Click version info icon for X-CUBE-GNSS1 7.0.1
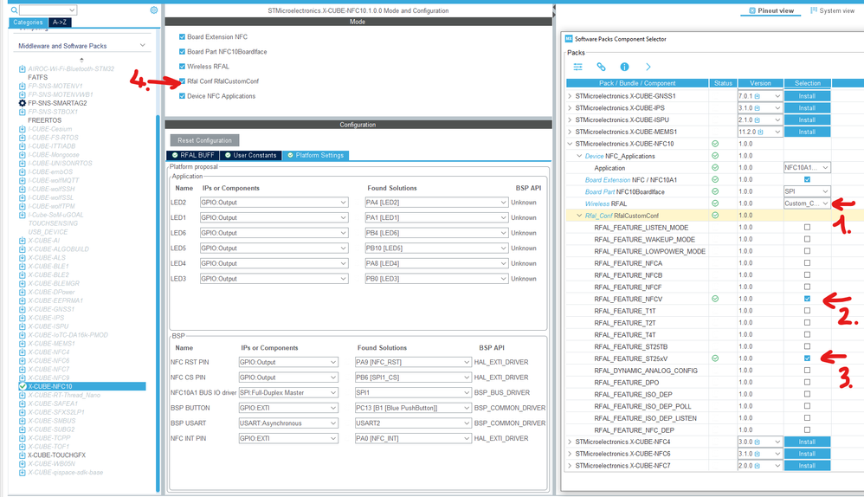Image resolution: width=864 pixels, height=497 pixels. click(758, 96)
